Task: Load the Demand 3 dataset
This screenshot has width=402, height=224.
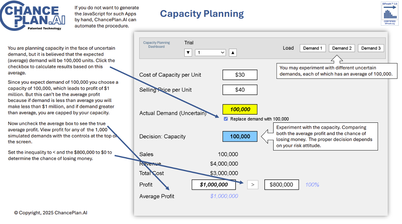Action: pos(371,48)
